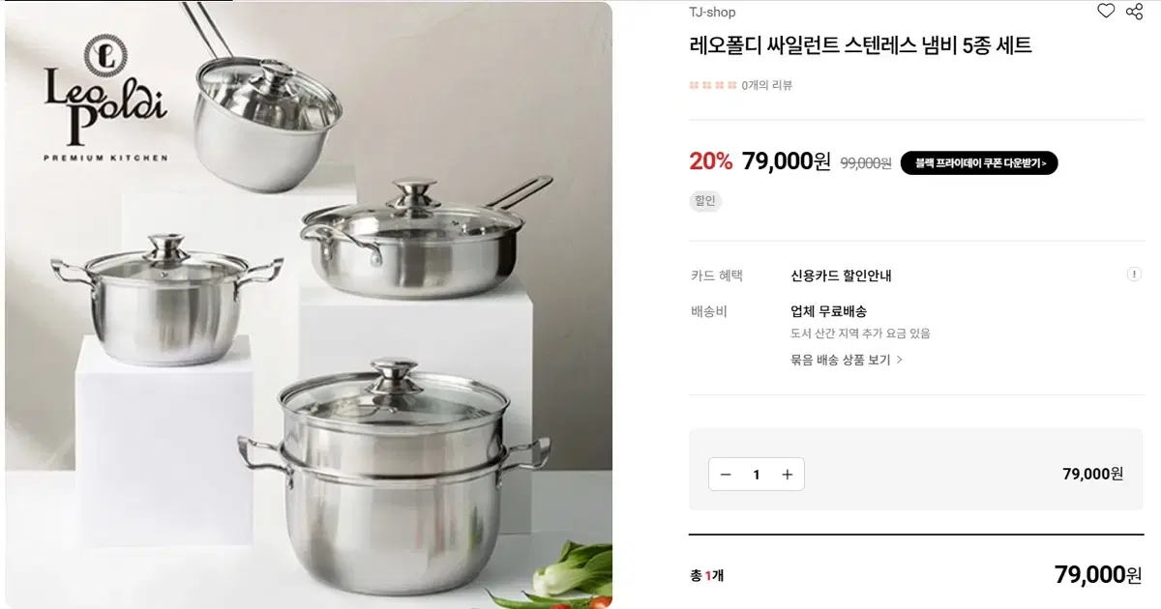Click the main product pot set image
This screenshot has width=1161, height=609.
pyautogui.click(x=309, y=304)
